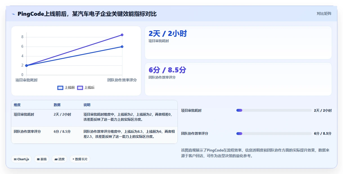Click the 进度 tag chip
This screenshot has width=343, height=174.
59,159
